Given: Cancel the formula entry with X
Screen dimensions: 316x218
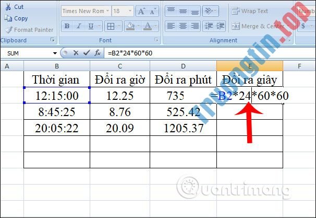Looking at the screenshot, I should point(76,53).
